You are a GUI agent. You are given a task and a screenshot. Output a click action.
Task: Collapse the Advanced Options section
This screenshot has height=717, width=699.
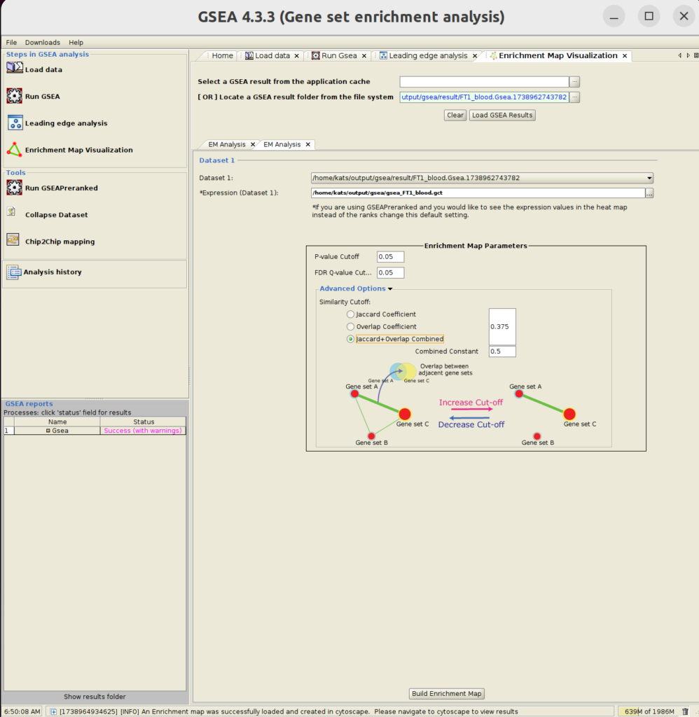click(x=390, y=288)
